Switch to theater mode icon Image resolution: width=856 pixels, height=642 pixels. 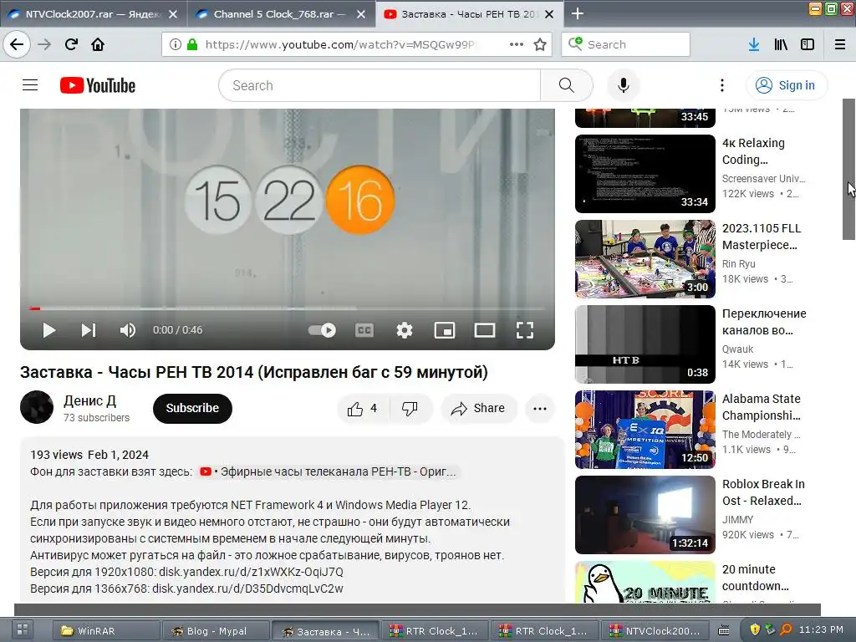click(485, 329)
